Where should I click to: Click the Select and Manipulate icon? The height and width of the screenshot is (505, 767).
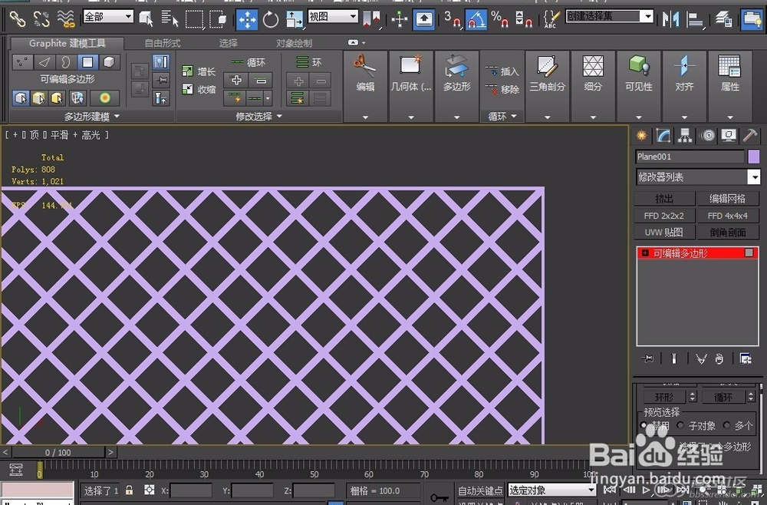[400, 20]
